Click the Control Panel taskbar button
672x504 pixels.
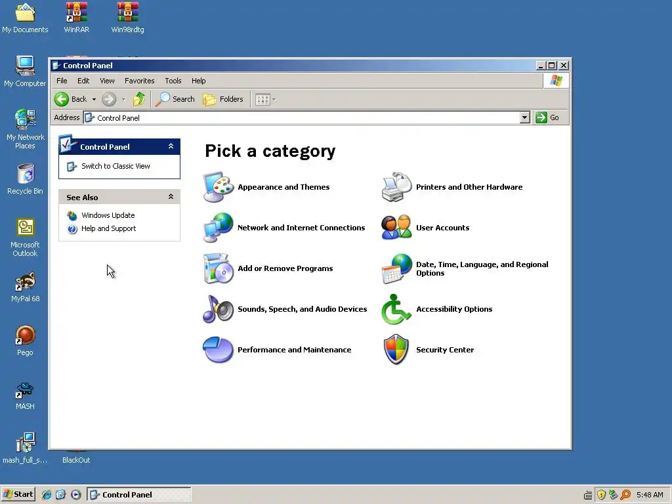point(139,495)
